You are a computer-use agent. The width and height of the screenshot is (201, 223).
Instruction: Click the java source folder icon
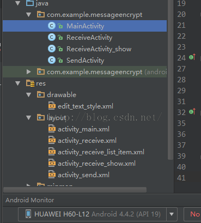tap(30, 3)
